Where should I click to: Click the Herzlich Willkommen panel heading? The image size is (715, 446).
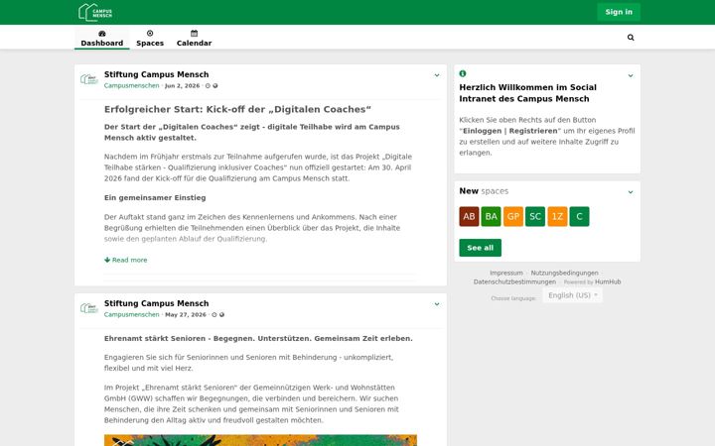tap(527, 93)
